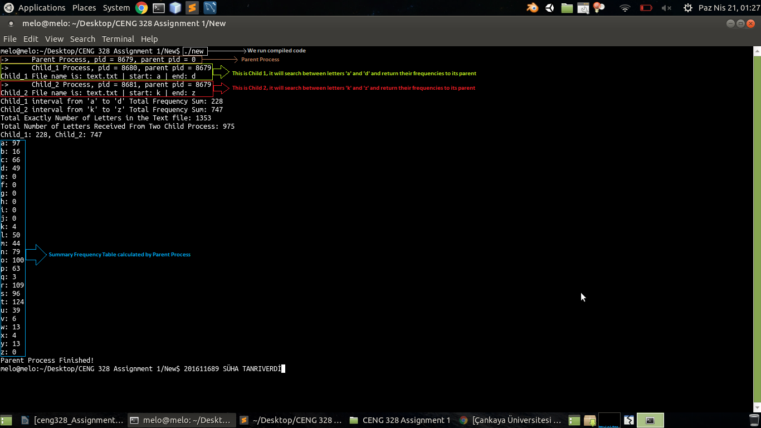Click the terminal's vertical scrollbar

[757, 230]
